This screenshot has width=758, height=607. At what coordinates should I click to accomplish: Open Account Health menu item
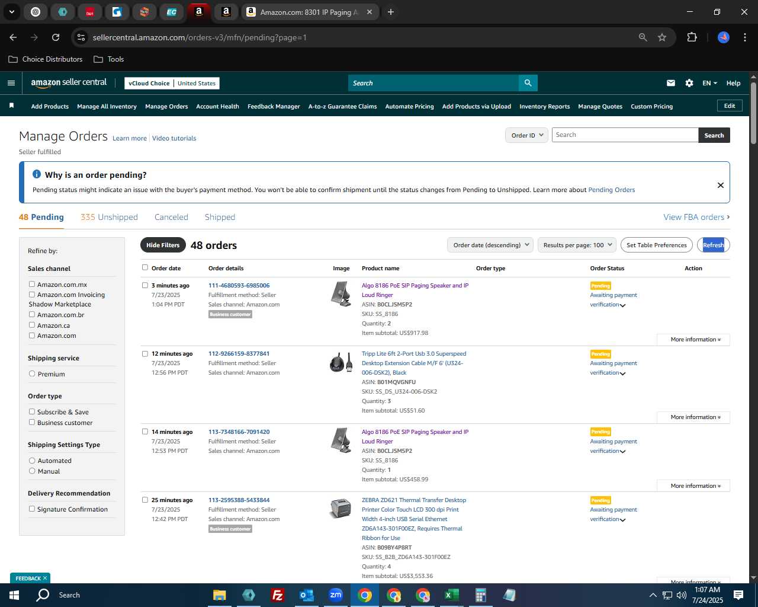point(217,107)
